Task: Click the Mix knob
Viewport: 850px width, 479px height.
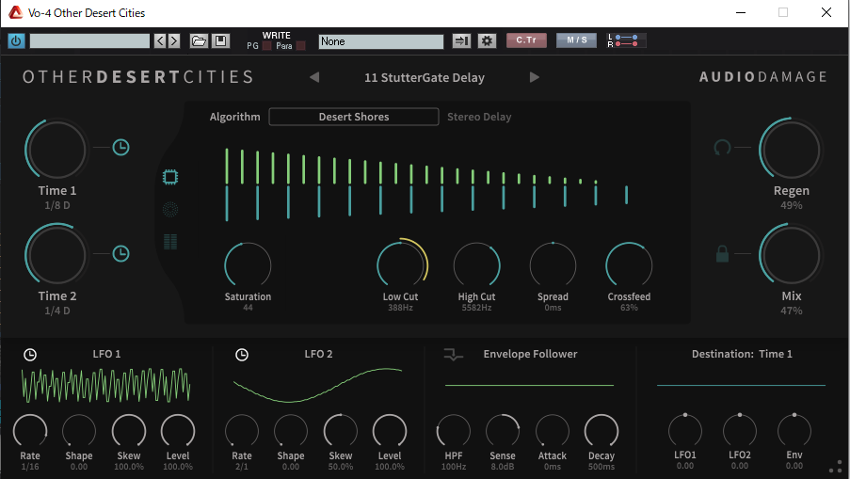Action: 790,255
